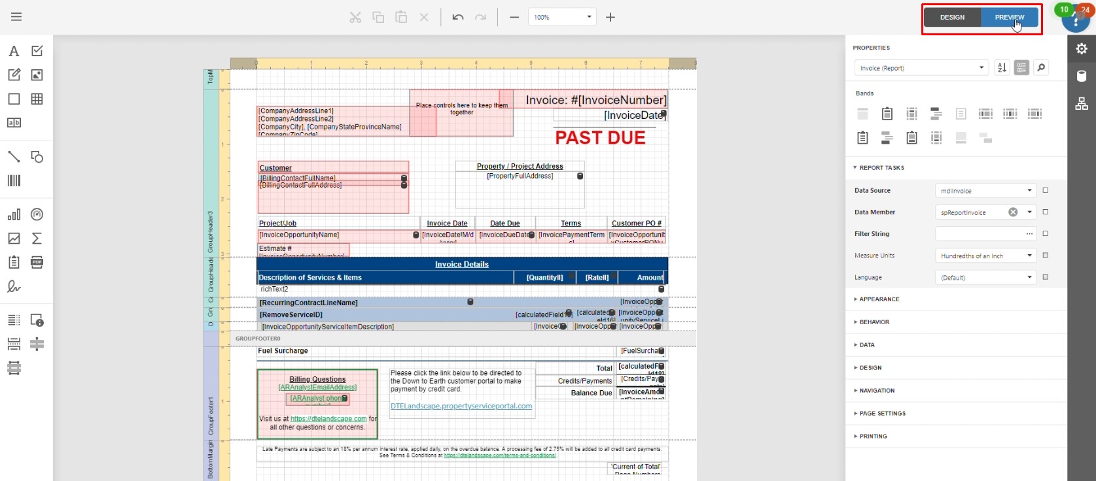The width and height of the screenshot is (1096, 481).
Task: Add a Detail Report band
Action: point(863,138)
